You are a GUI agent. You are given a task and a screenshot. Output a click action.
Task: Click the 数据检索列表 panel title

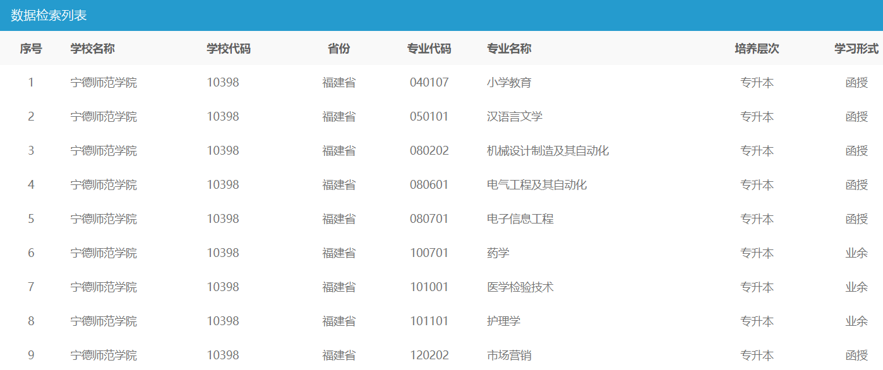[49, 16]
